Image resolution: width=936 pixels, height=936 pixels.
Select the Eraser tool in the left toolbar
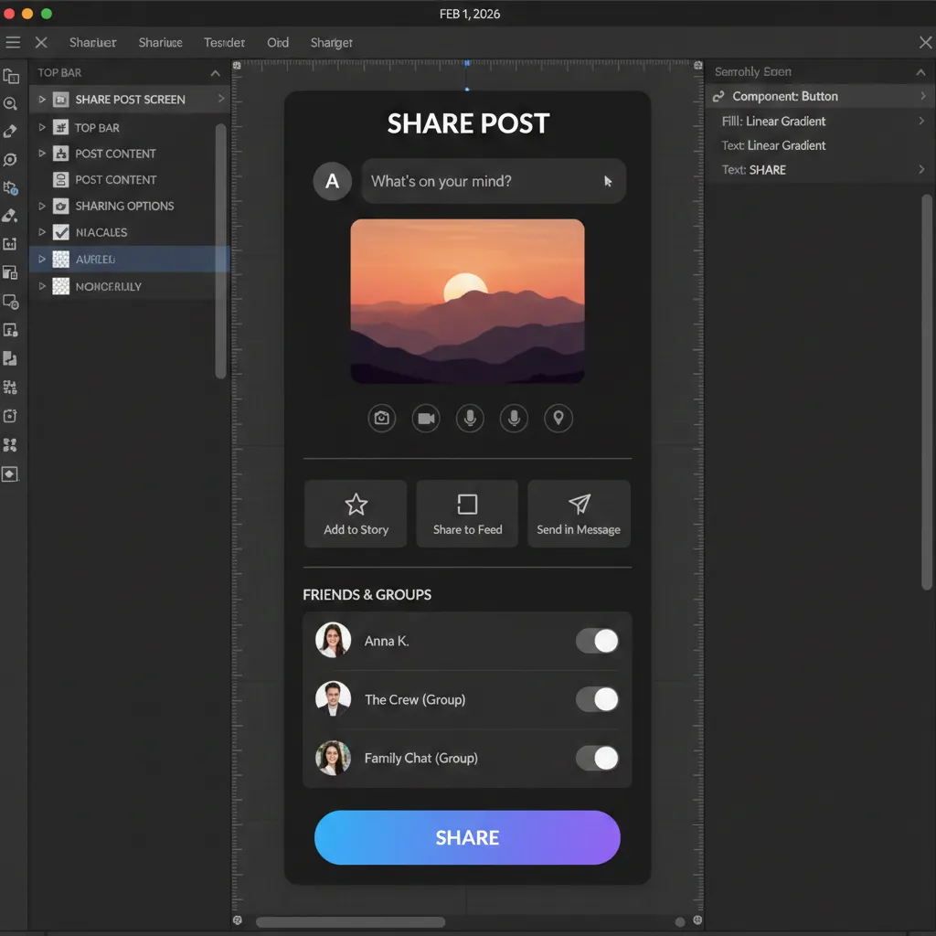[x=12, y=216]
